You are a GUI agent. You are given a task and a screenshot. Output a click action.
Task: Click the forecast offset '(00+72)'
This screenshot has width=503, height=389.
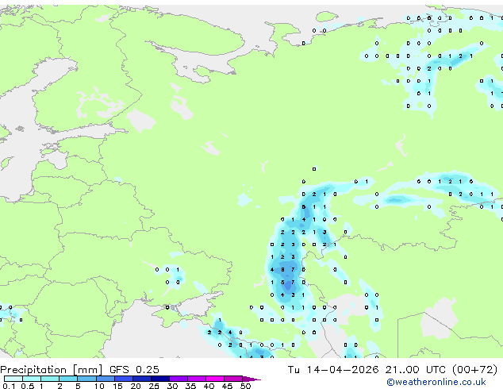pyautogui.click(x=474, y=370)
